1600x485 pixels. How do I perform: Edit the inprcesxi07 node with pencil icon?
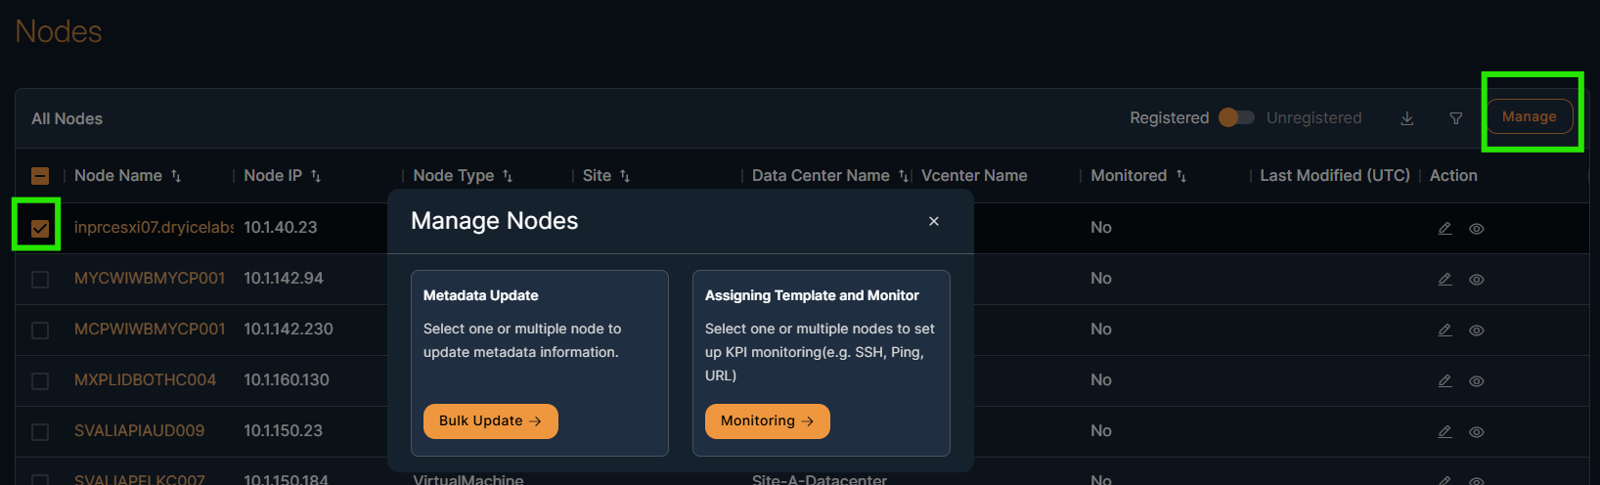pos(1444,228)
